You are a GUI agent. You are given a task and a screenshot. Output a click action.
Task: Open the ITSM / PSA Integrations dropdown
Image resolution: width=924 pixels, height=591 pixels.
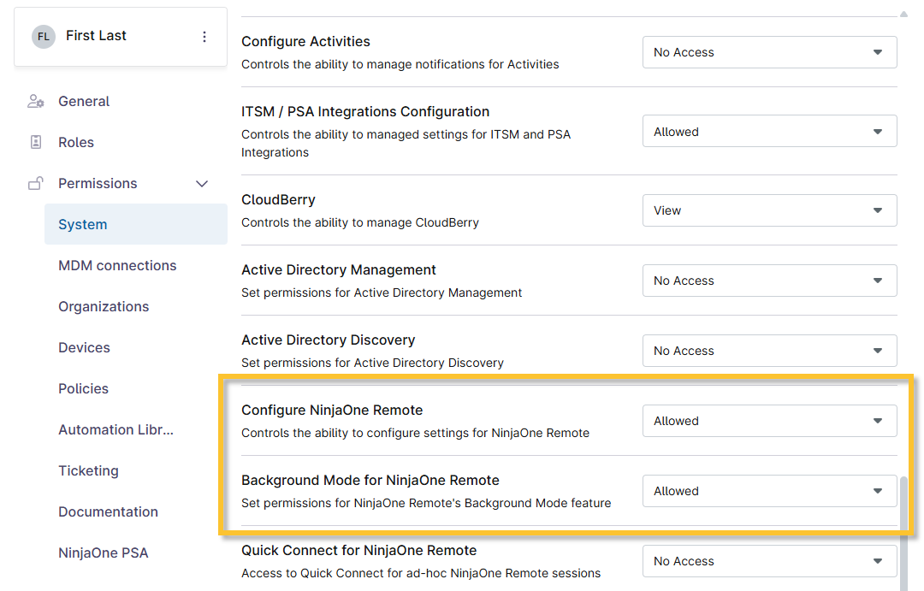(x=769, y=132)
